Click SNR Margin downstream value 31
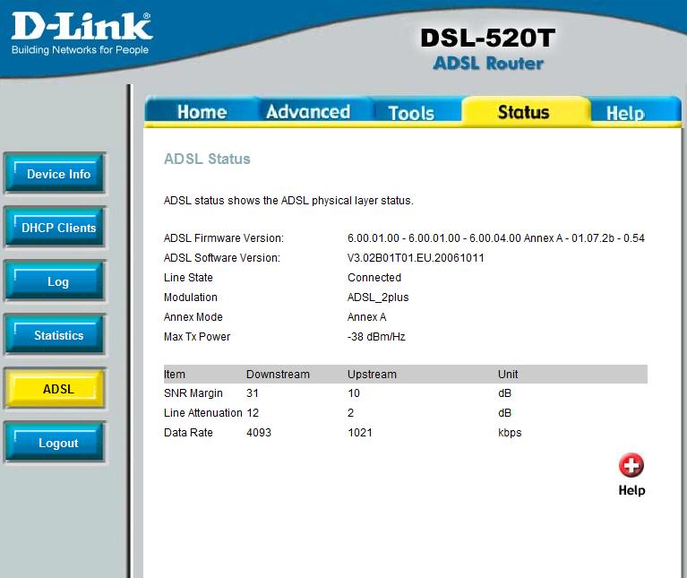This screenshot has width=687, height=578. pos(253,393)
